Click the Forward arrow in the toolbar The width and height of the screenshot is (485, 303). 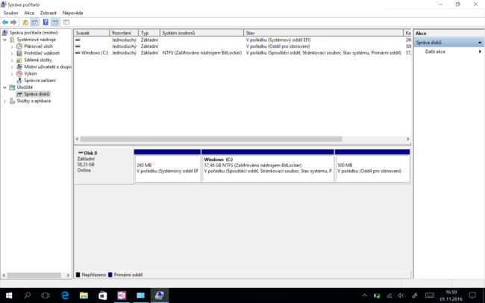(13, 22)
